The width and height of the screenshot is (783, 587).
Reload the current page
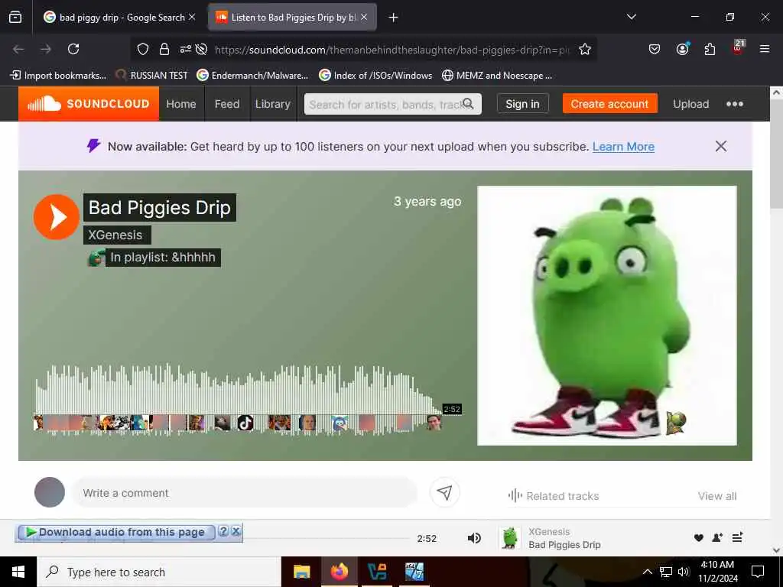point(73,49)
